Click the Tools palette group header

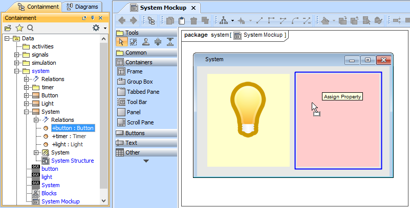(x=146, y=33)
